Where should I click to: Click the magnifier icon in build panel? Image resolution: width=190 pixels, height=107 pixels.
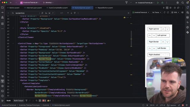(x=37, y=100)
